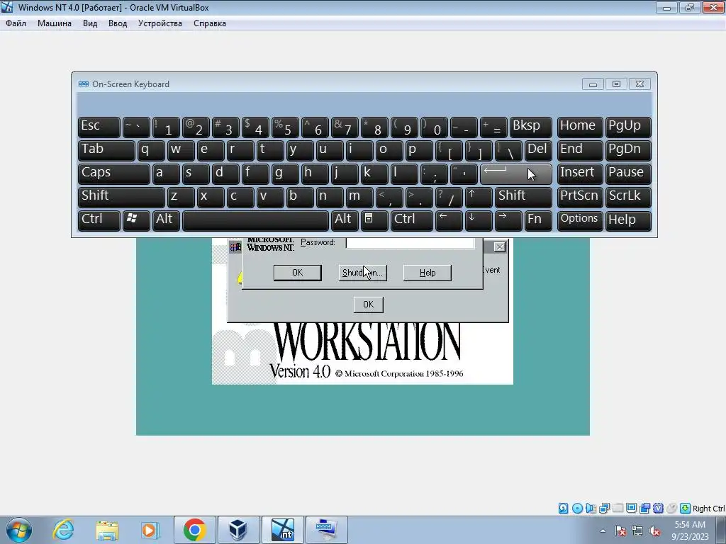Screen dimensions: 726x544
Task: Click the network tray icon
Action: (637, 531)
